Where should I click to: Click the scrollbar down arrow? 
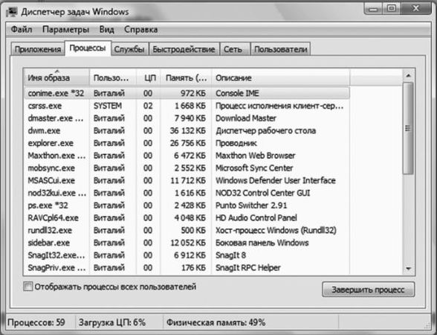coord(408,269)
